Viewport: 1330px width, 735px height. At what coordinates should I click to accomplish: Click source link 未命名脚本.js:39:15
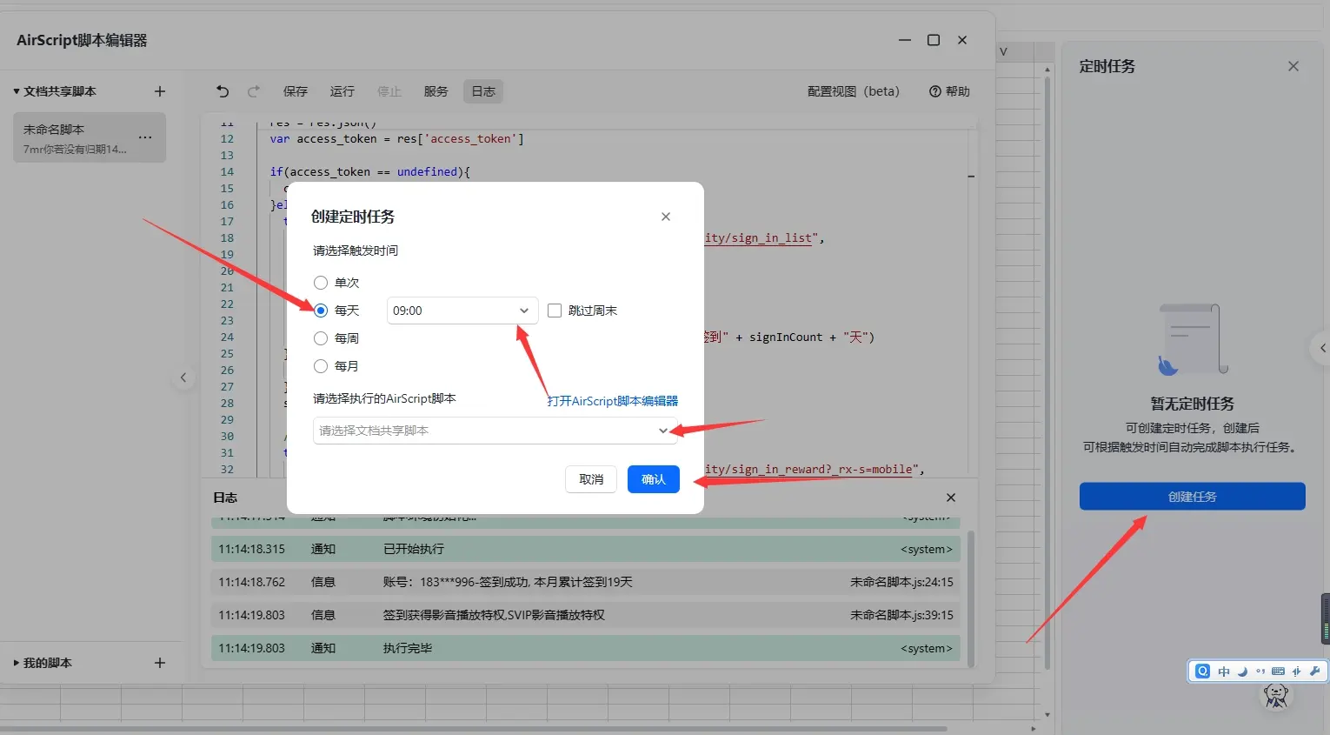point(901,615)
